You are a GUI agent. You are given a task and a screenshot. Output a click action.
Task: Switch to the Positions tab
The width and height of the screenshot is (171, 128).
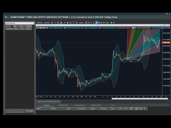click(47, 105)
